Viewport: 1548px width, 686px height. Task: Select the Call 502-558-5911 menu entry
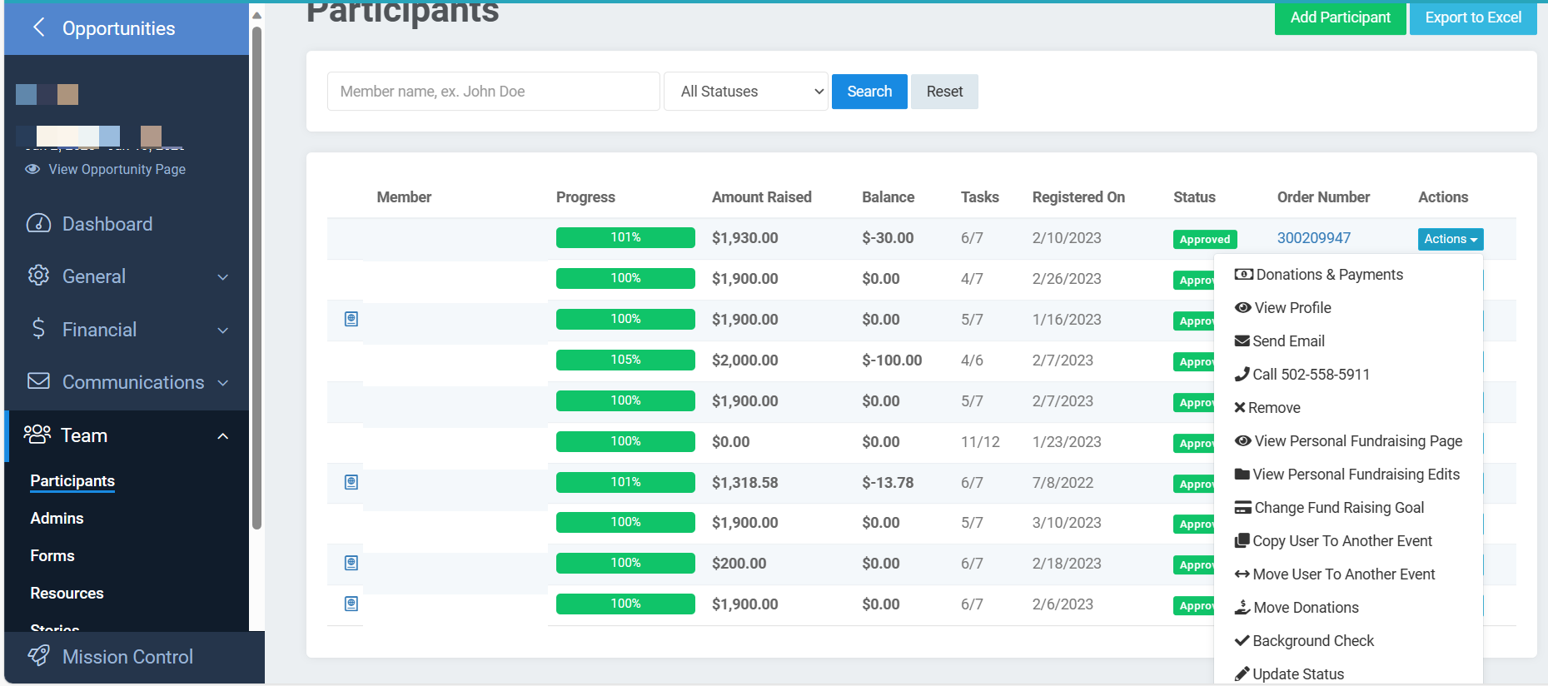point(1302,375)
